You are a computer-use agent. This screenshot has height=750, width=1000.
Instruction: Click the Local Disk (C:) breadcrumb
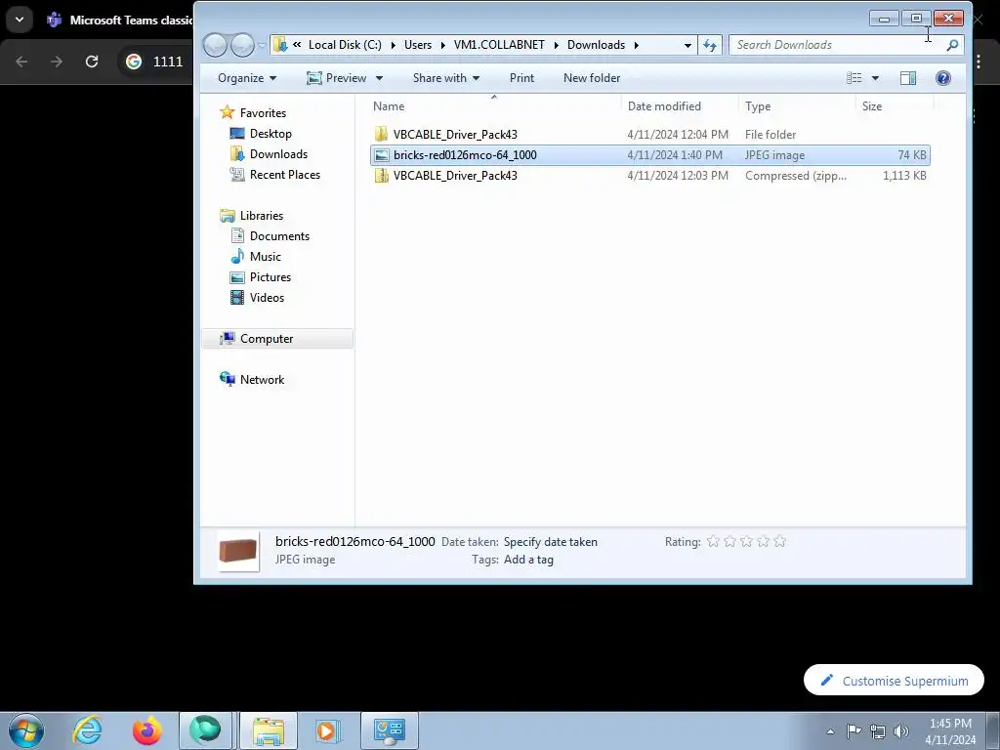pyautogui.click(x=345, y=45)
